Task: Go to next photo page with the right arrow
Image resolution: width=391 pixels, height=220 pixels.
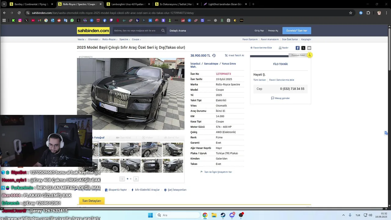Action: [136, 179]
